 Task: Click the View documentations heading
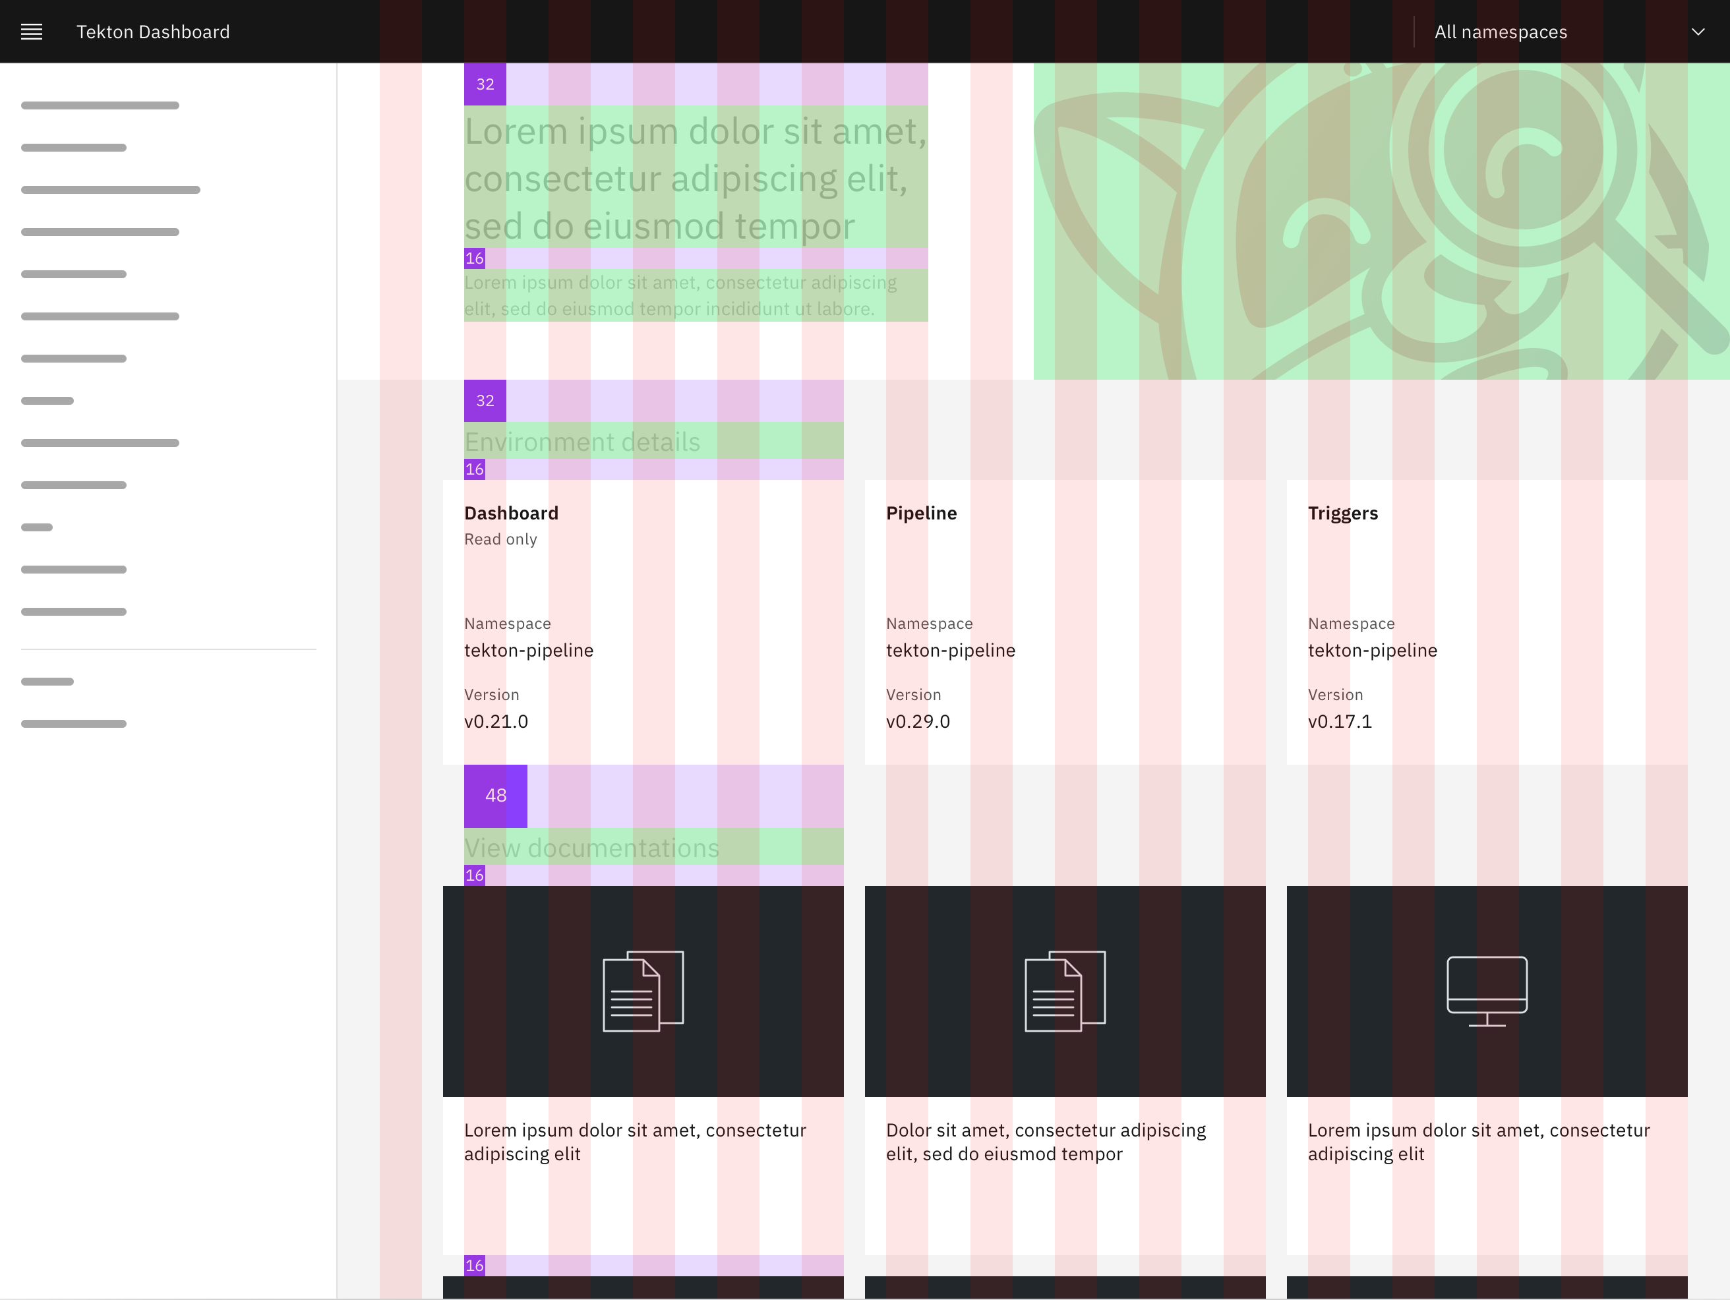(x=592, y=847)
